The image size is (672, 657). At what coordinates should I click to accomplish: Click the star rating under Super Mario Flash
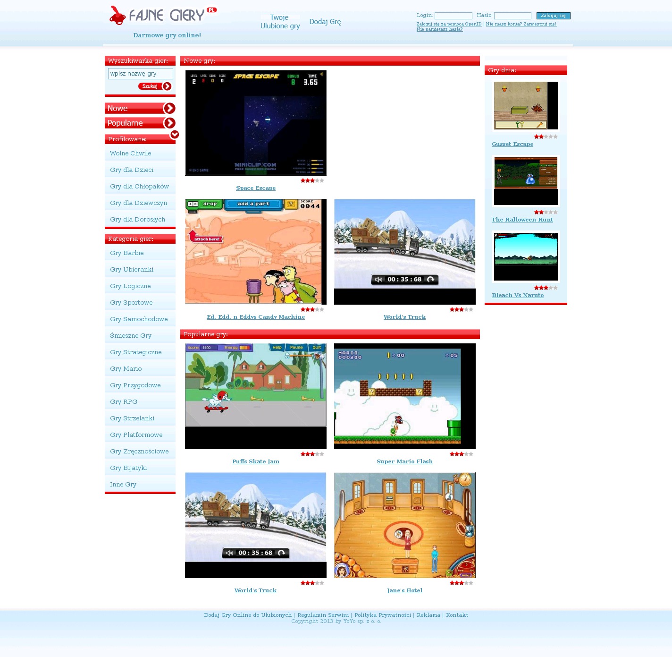coord(461,454)
